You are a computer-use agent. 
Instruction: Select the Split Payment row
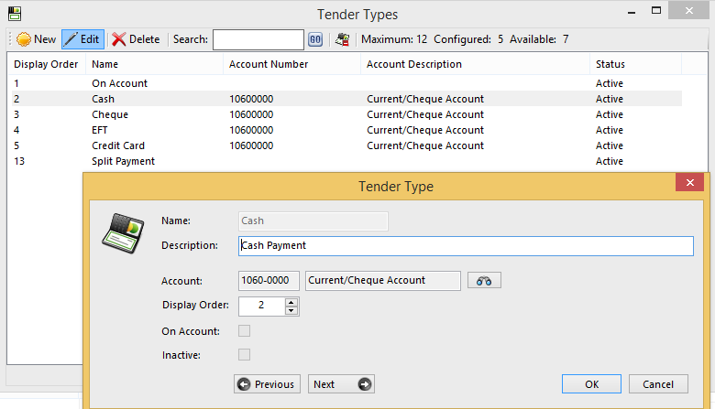click(123, 161)
